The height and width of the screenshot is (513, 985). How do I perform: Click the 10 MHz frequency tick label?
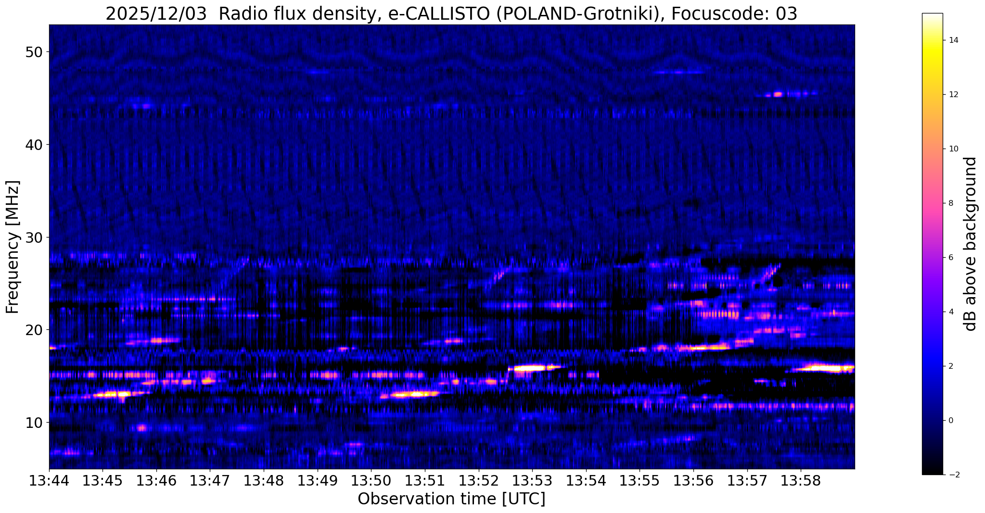[34, 423]
